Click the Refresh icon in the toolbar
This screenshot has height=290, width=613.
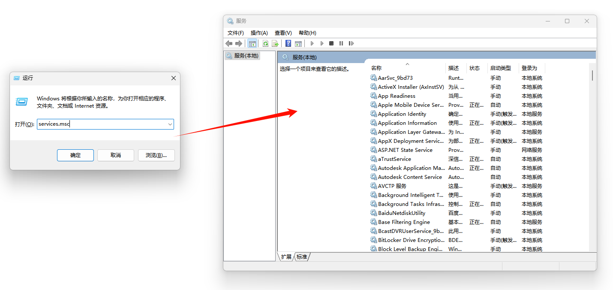(x=265, y=43)
